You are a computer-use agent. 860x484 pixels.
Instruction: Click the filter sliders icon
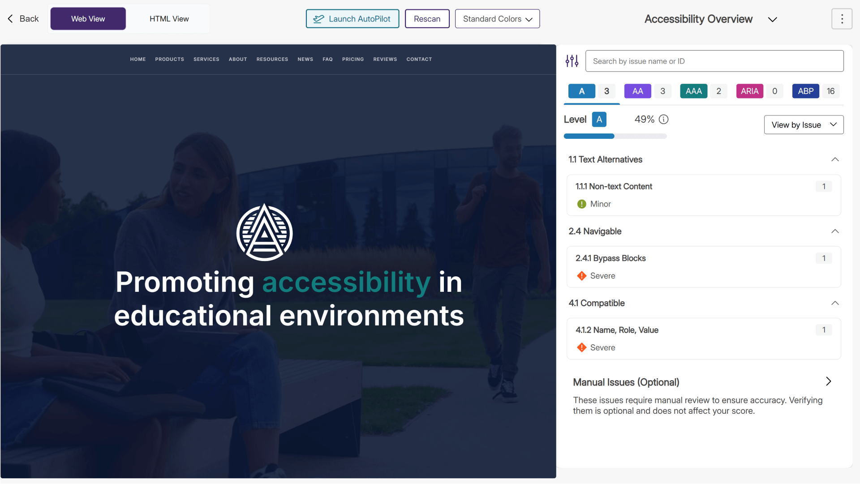point(572,61)
